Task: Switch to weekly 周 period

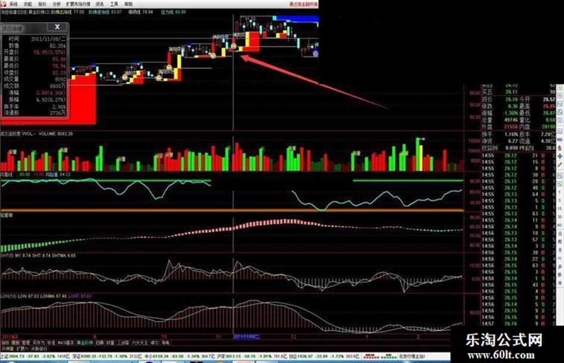Action: (560, 241)
